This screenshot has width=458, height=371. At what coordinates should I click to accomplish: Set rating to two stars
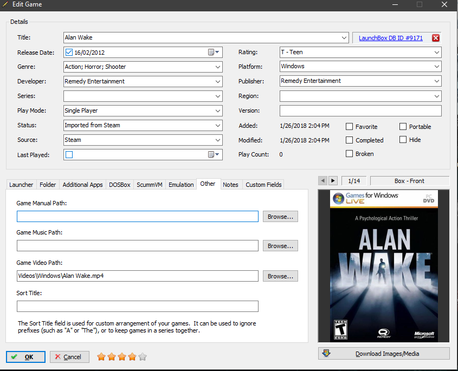(112, 357)
